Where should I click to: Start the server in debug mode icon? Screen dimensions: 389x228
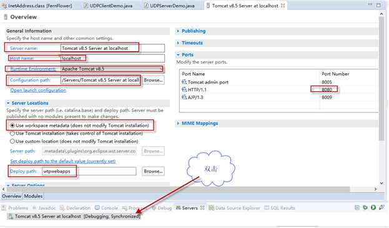tap(365, 207)
